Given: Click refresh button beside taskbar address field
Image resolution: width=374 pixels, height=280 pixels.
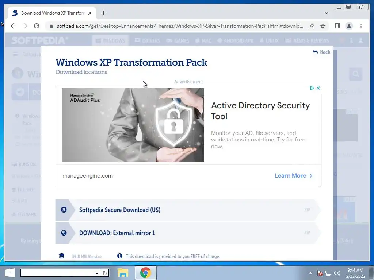Looking at the screenshot, I should (105, 273).
